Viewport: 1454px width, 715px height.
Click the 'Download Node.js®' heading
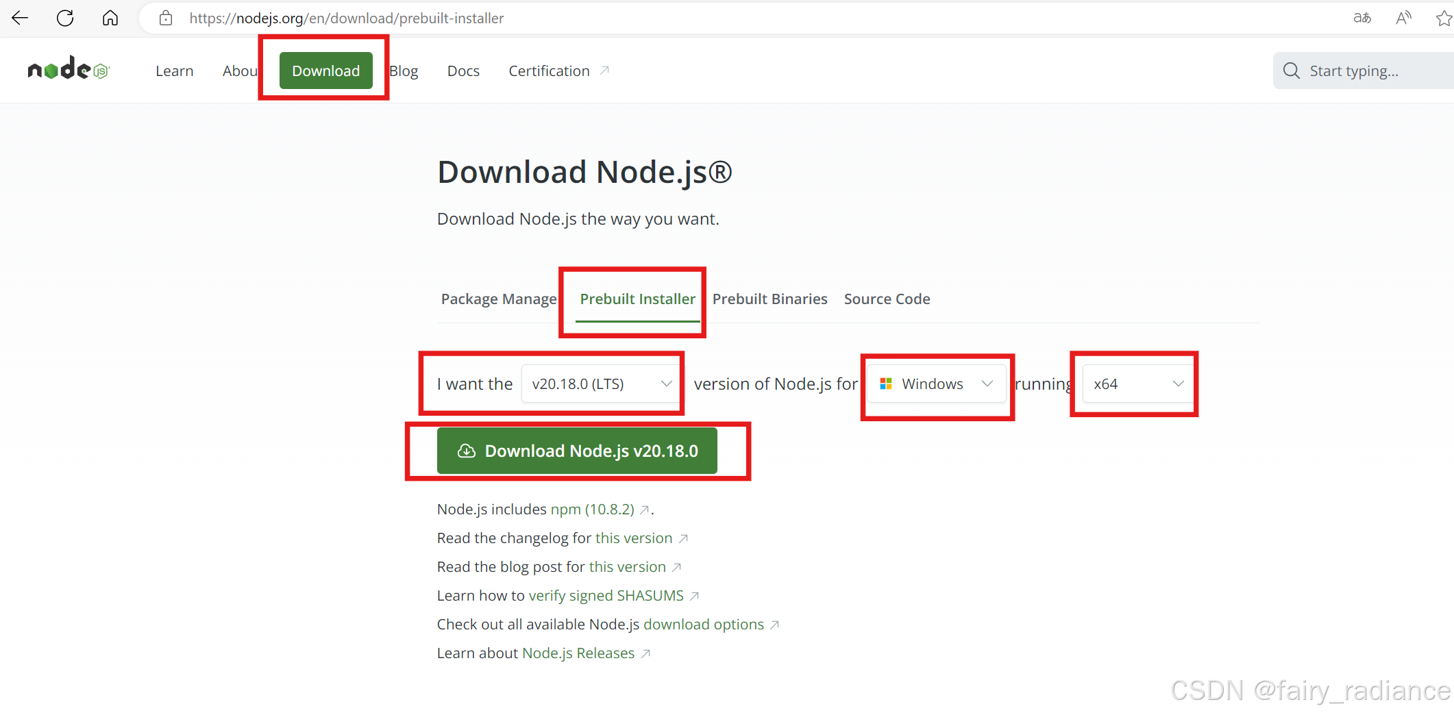(x=584, y=172)
